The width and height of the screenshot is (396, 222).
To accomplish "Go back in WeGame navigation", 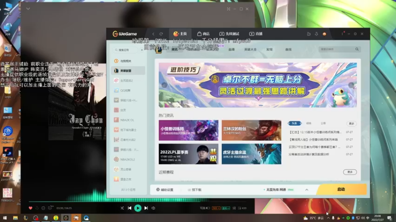I will [153, 34].
